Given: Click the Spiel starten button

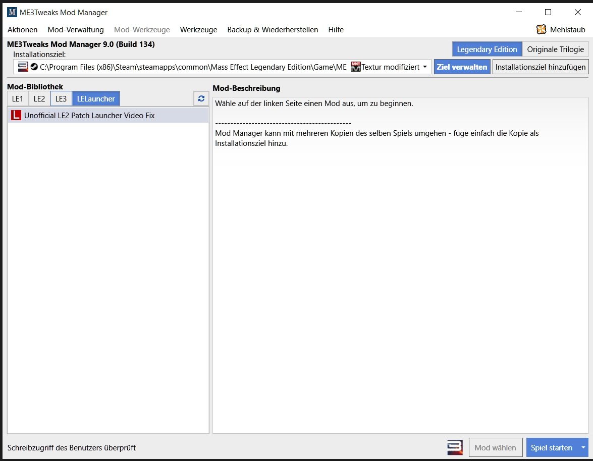Looking at the screenshot, I should click(552, 448).
